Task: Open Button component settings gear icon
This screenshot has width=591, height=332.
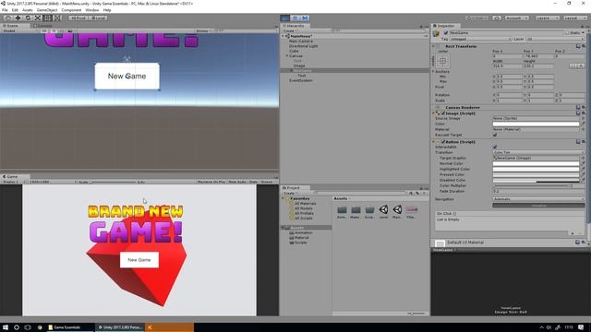Action: pos(584,142)
